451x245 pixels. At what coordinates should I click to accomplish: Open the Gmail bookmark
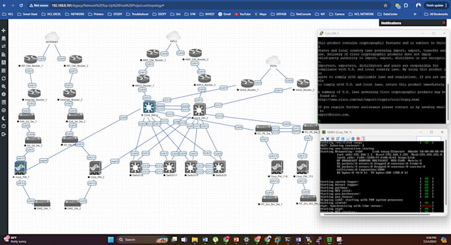click(224, 14)
